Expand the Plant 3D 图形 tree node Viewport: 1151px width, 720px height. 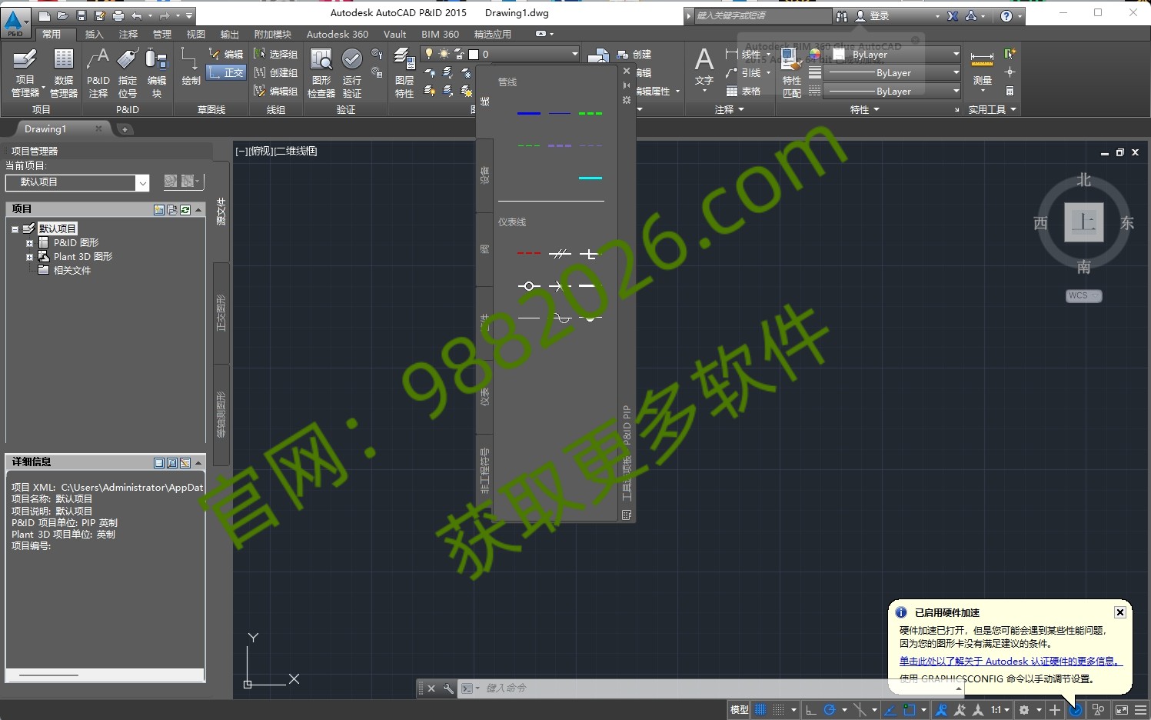click(29, 257)
